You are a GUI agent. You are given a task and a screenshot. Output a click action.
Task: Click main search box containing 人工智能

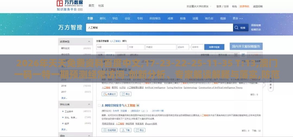pos(160,28)
